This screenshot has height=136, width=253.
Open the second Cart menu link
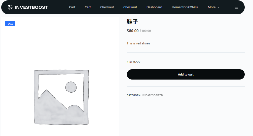88,7
